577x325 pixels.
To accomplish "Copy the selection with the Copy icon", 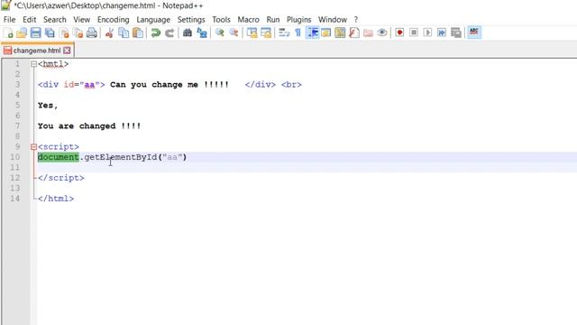I will (124, 32).
